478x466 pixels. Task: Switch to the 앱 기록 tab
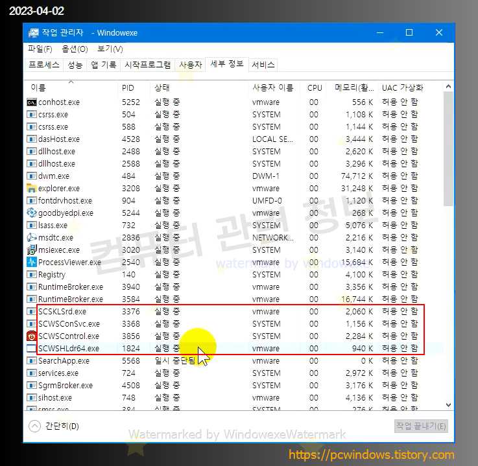pyautogui.click(x=104, y=65)
